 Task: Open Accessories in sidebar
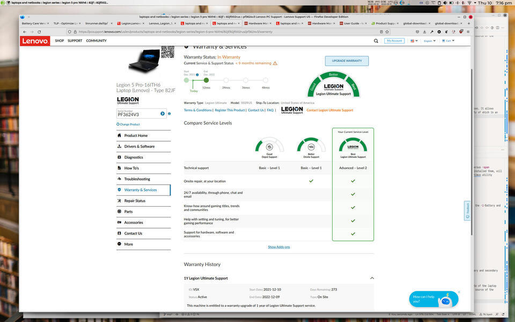[144, 222]
